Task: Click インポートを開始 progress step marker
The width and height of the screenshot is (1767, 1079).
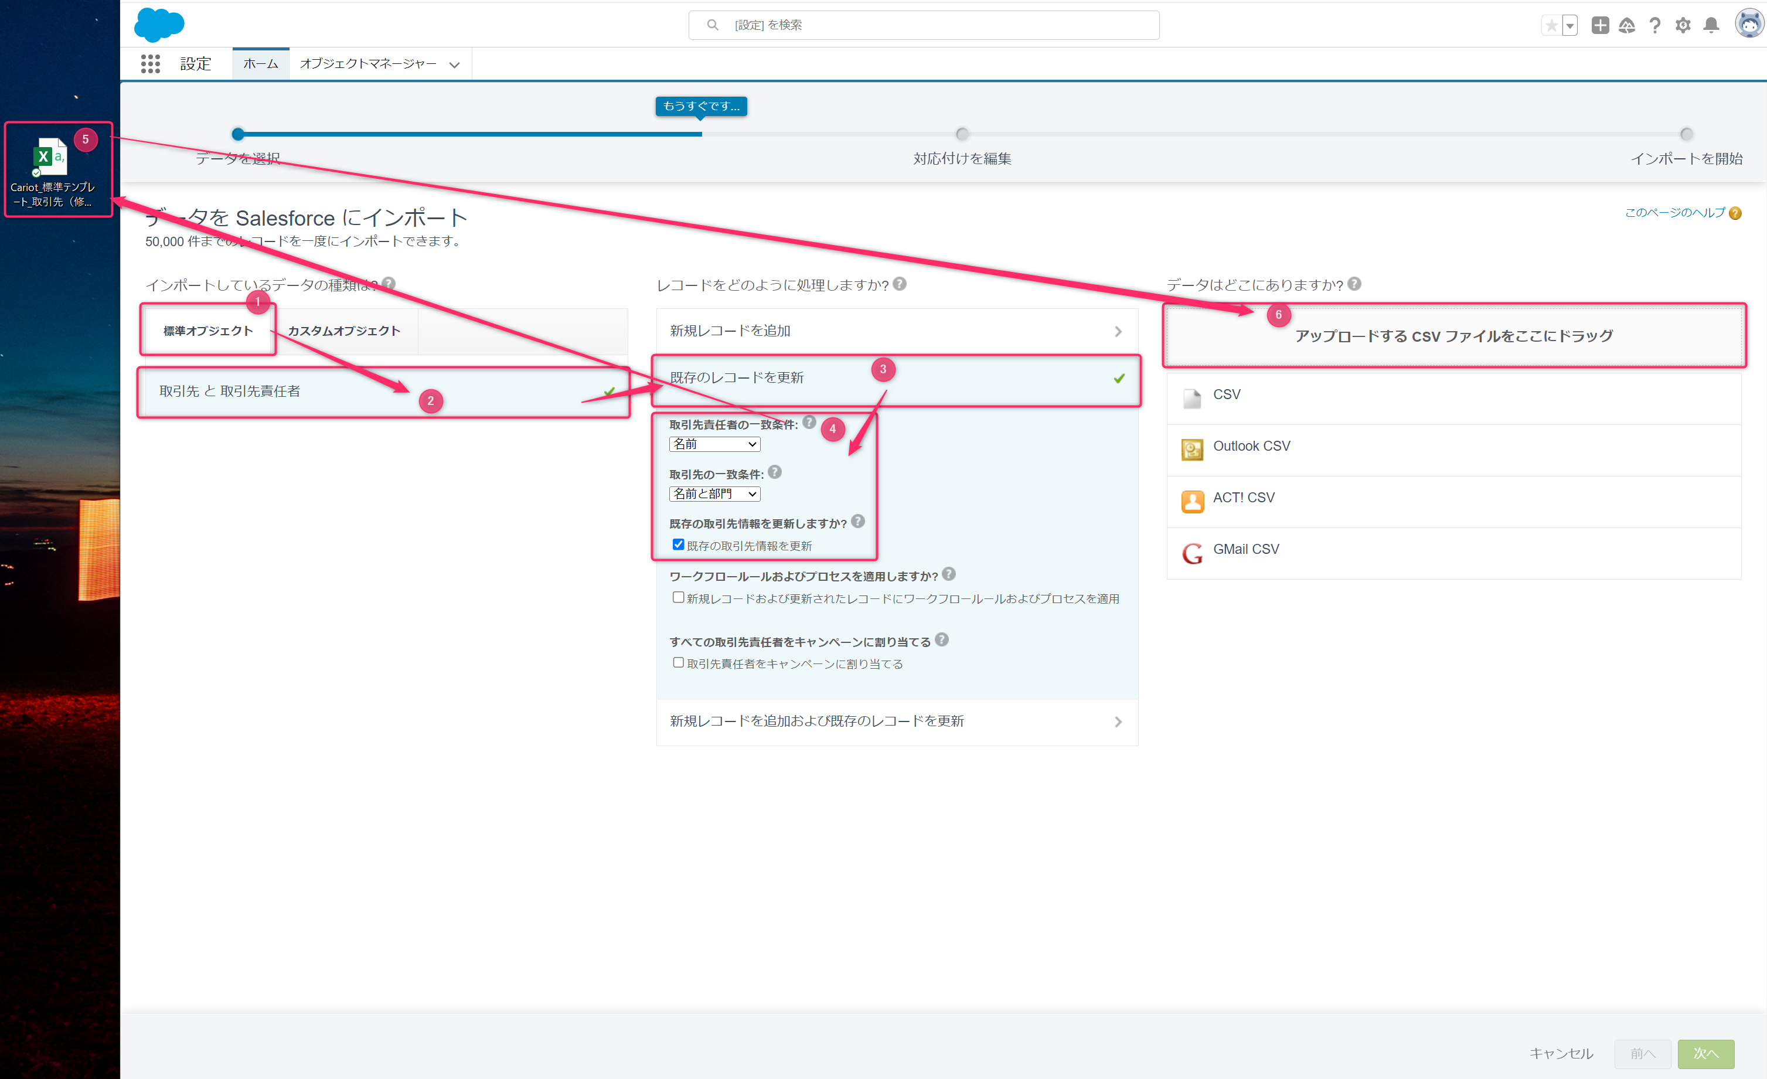Action: click(x=1687, y=134)
